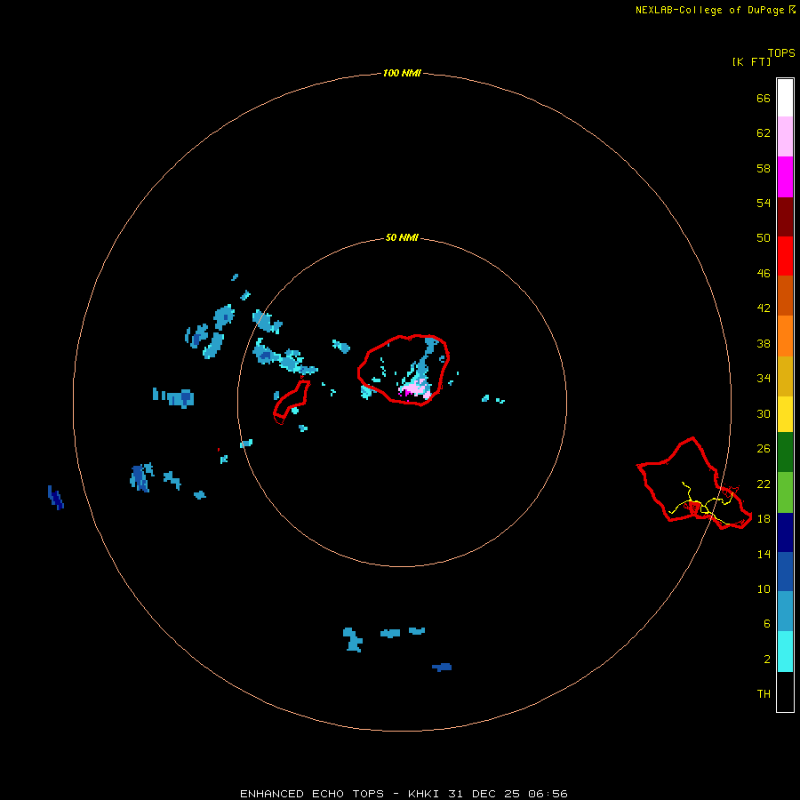
Task: Click the '50 NMI' range ring label
Action: tap(402, 237)
